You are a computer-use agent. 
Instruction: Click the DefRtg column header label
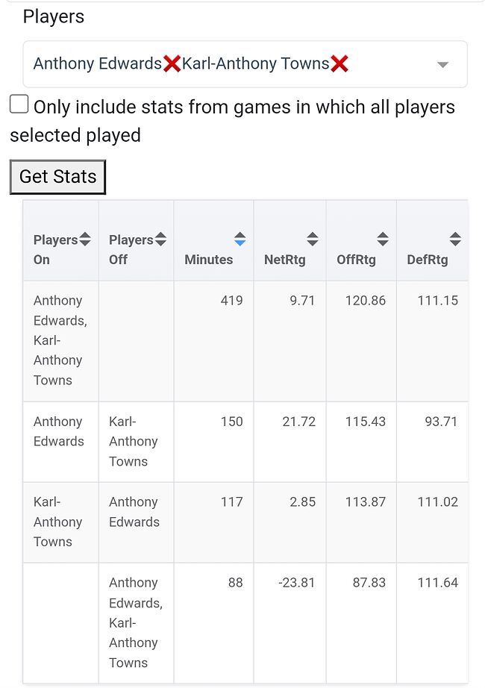[428, 260]
